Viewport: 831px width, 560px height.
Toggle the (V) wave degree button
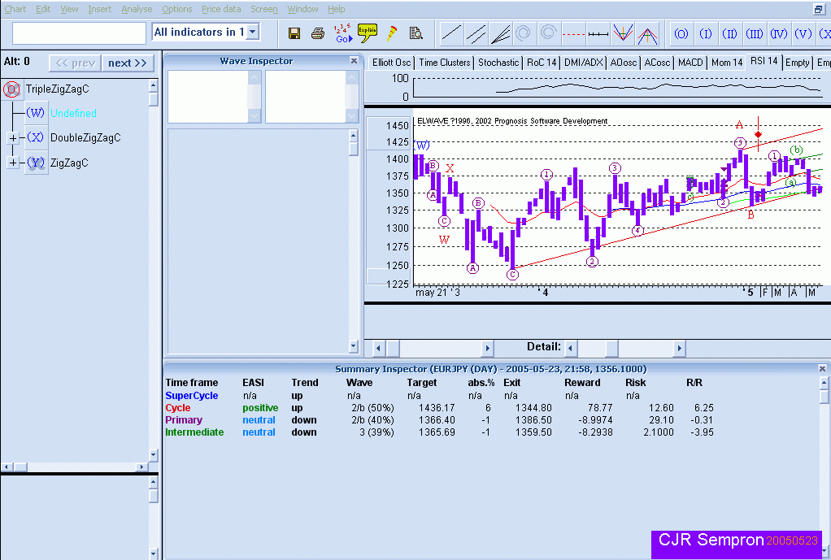[x=803, y=33]
